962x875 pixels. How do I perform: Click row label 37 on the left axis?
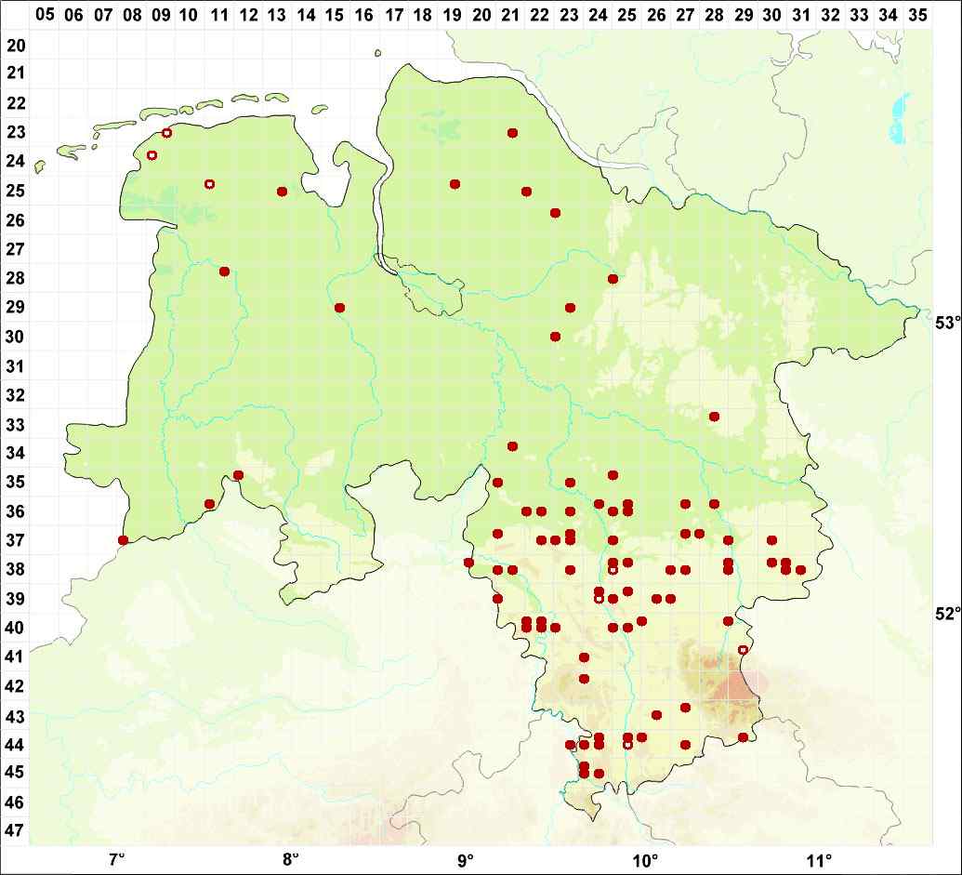[x=16, y=540]
